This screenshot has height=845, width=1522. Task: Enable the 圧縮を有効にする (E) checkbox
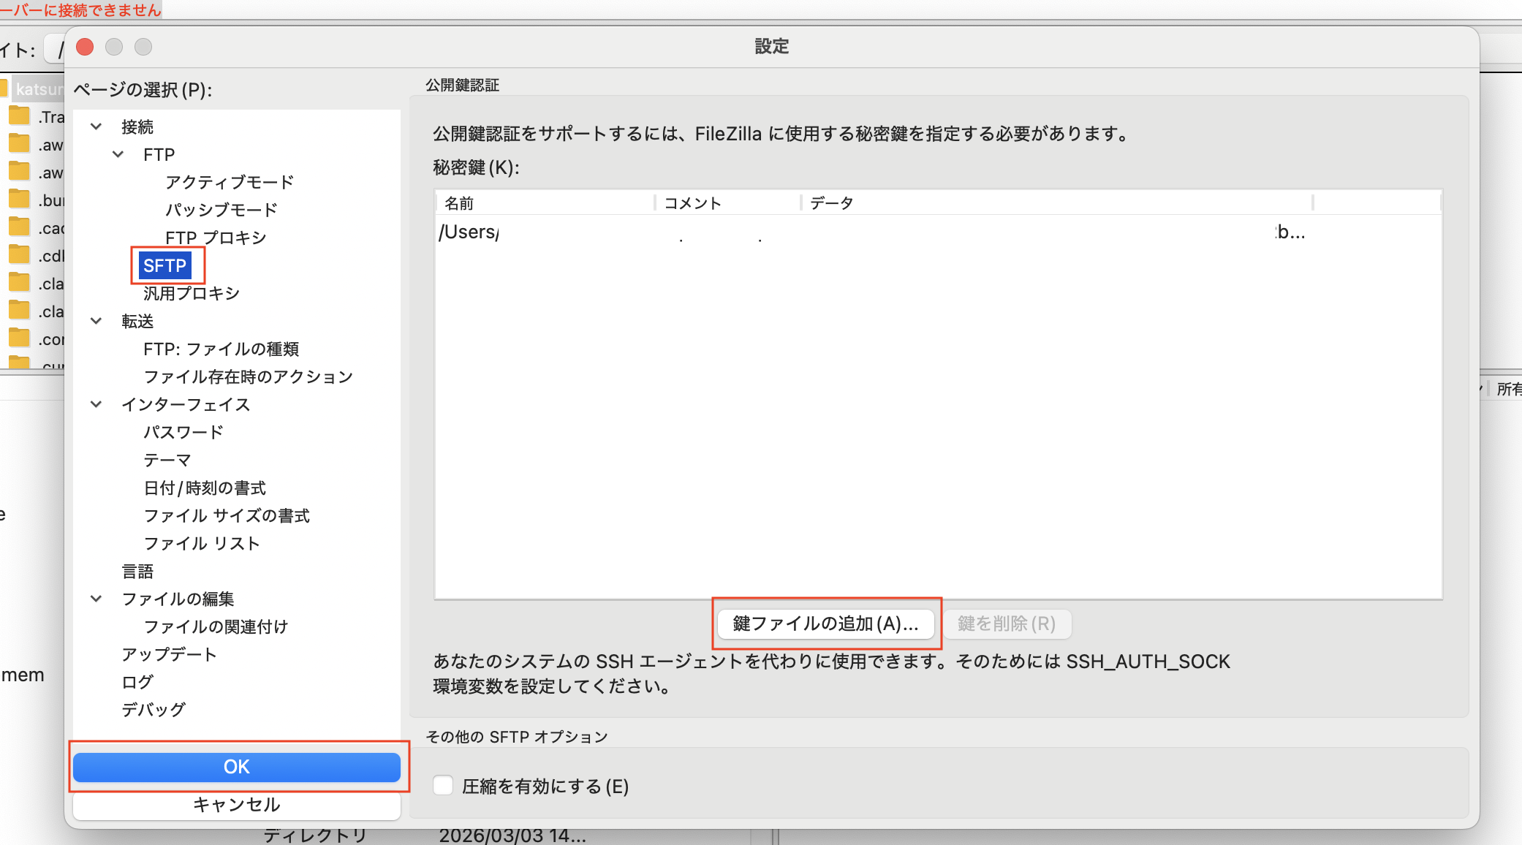443,785
